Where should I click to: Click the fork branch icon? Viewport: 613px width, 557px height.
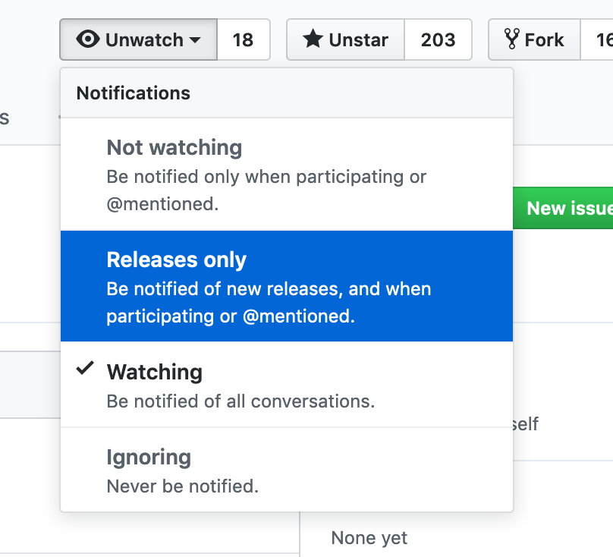[512, 39]
